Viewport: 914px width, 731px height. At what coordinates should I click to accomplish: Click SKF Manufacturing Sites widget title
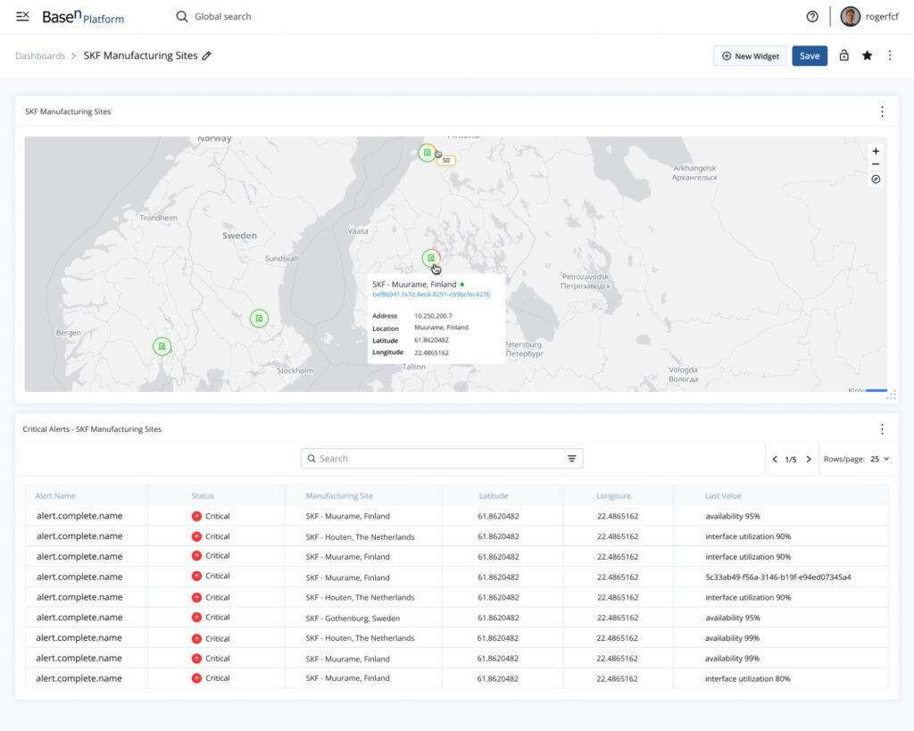[68, 112]
